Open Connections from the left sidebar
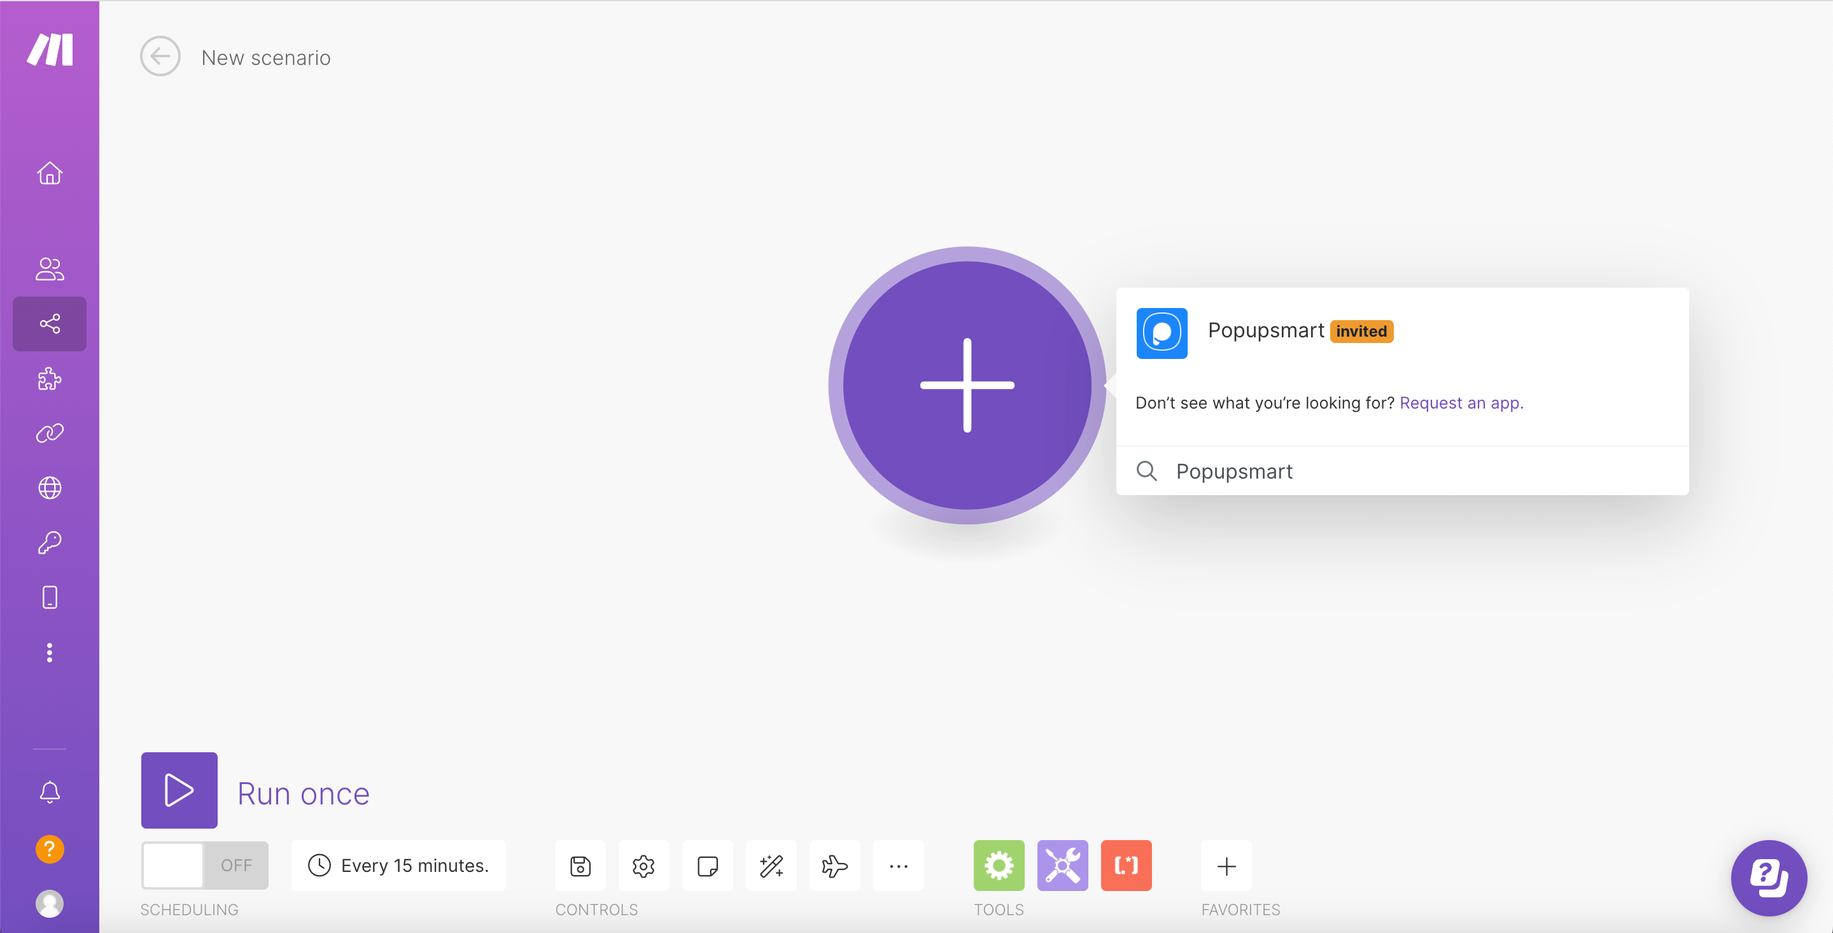1833x933 pixels. point(49,433)
